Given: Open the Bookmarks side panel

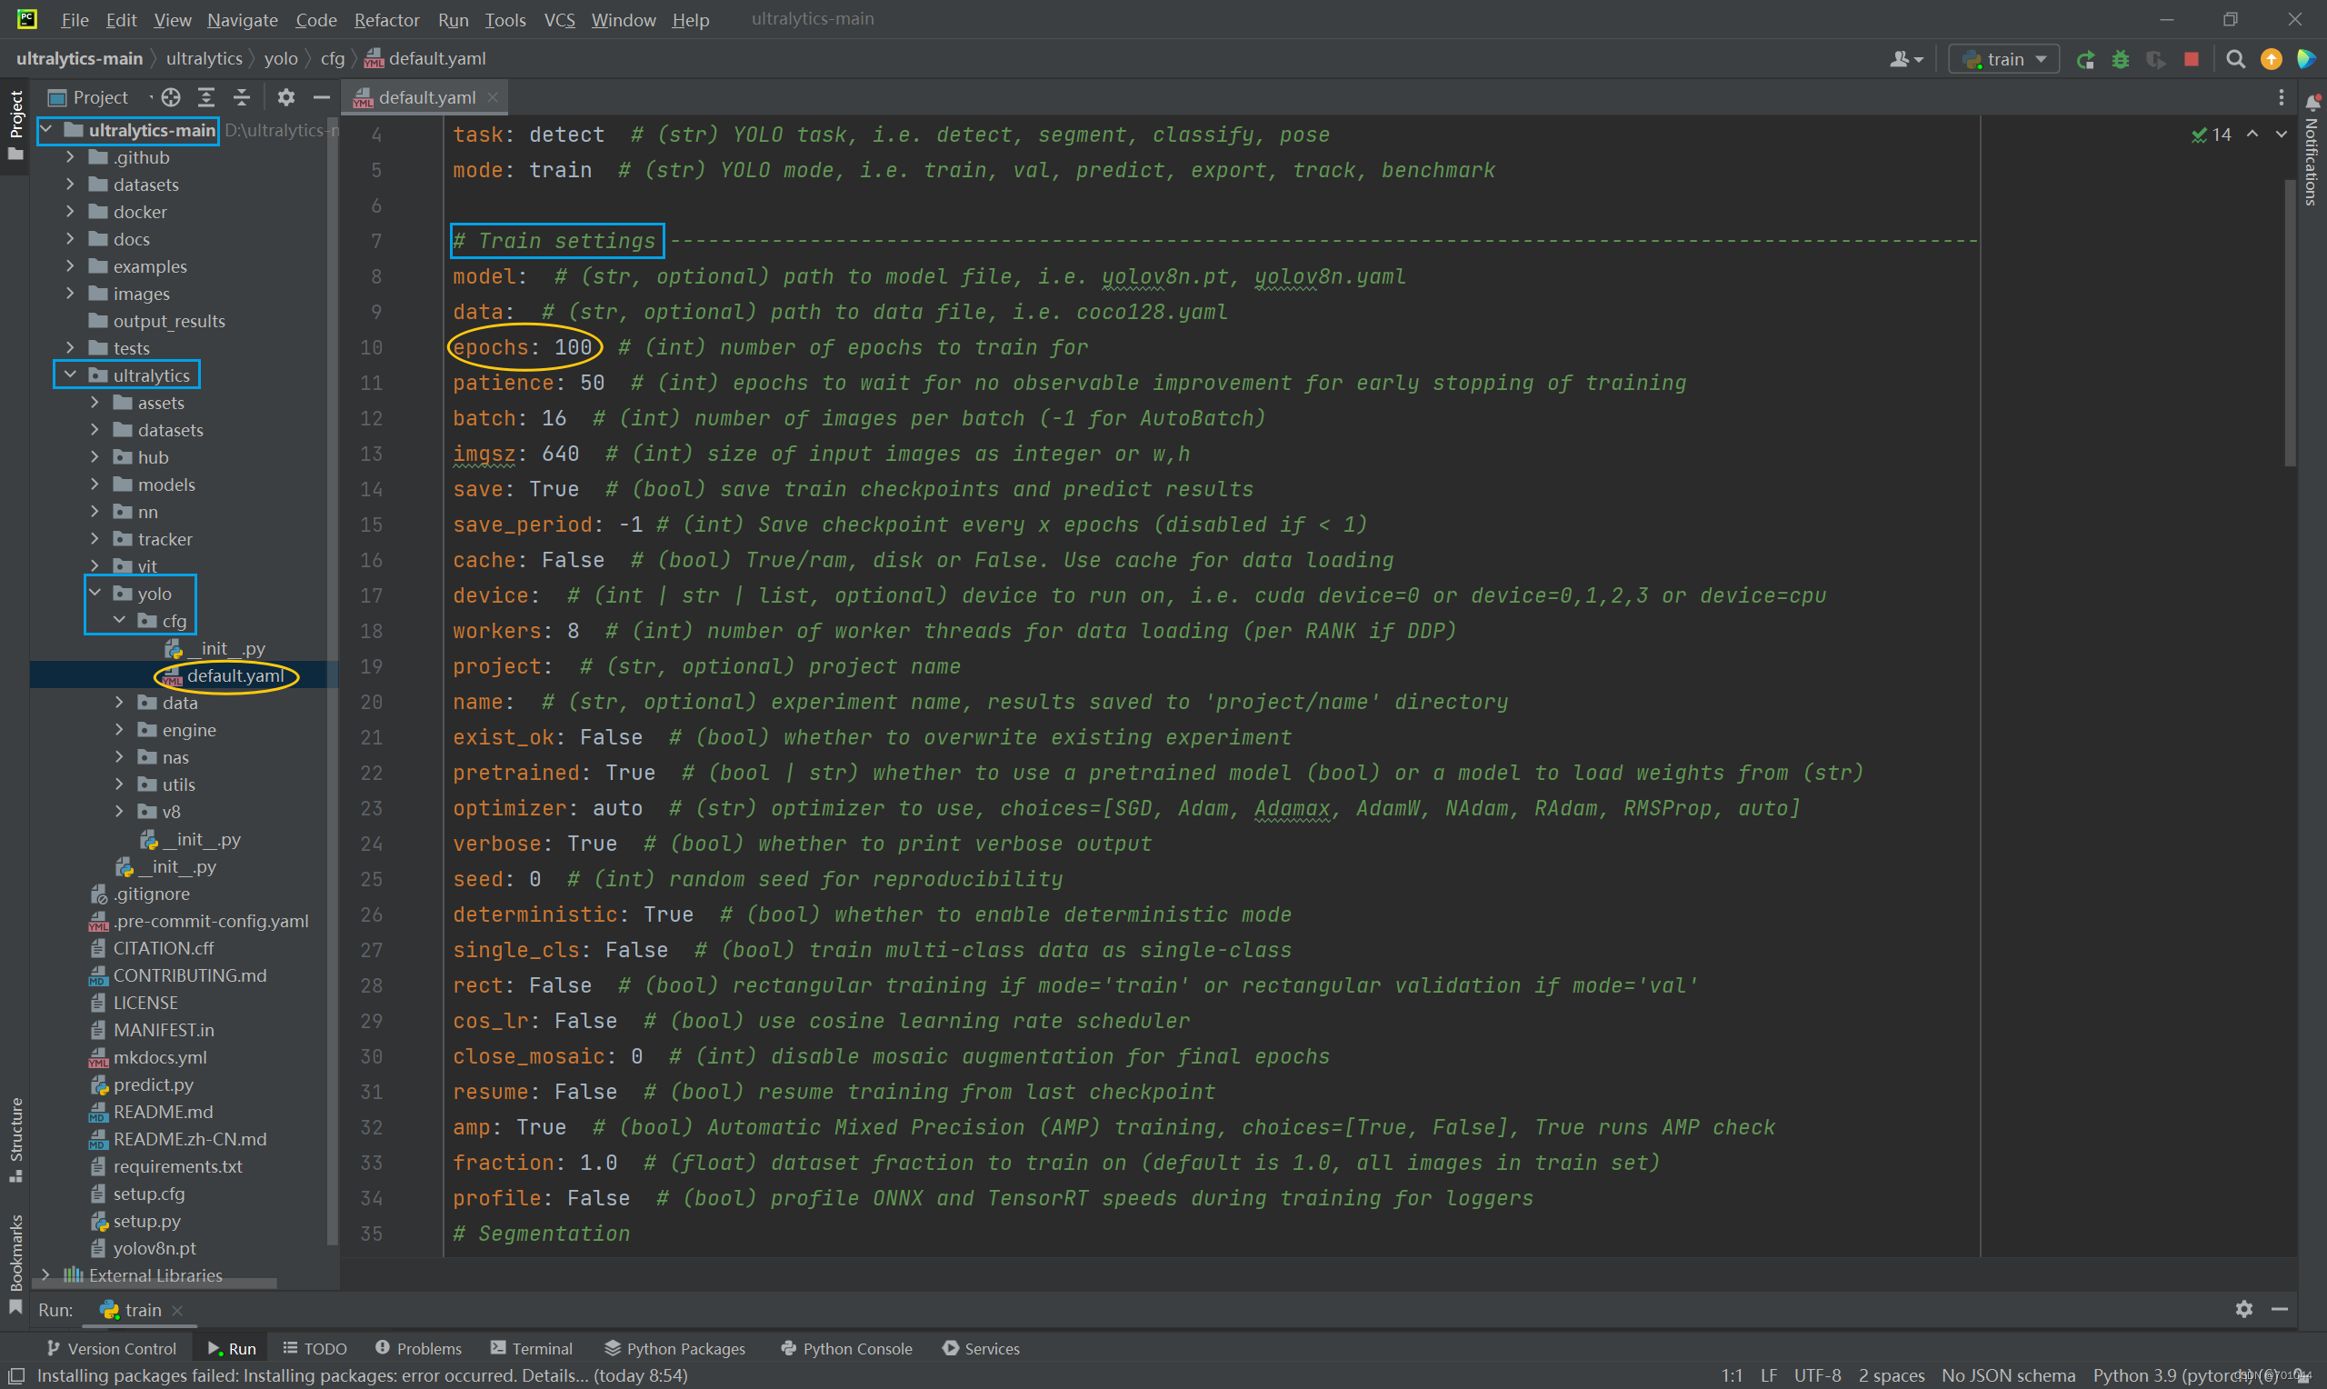Looking at the screenshot, I should point(15,1264).
